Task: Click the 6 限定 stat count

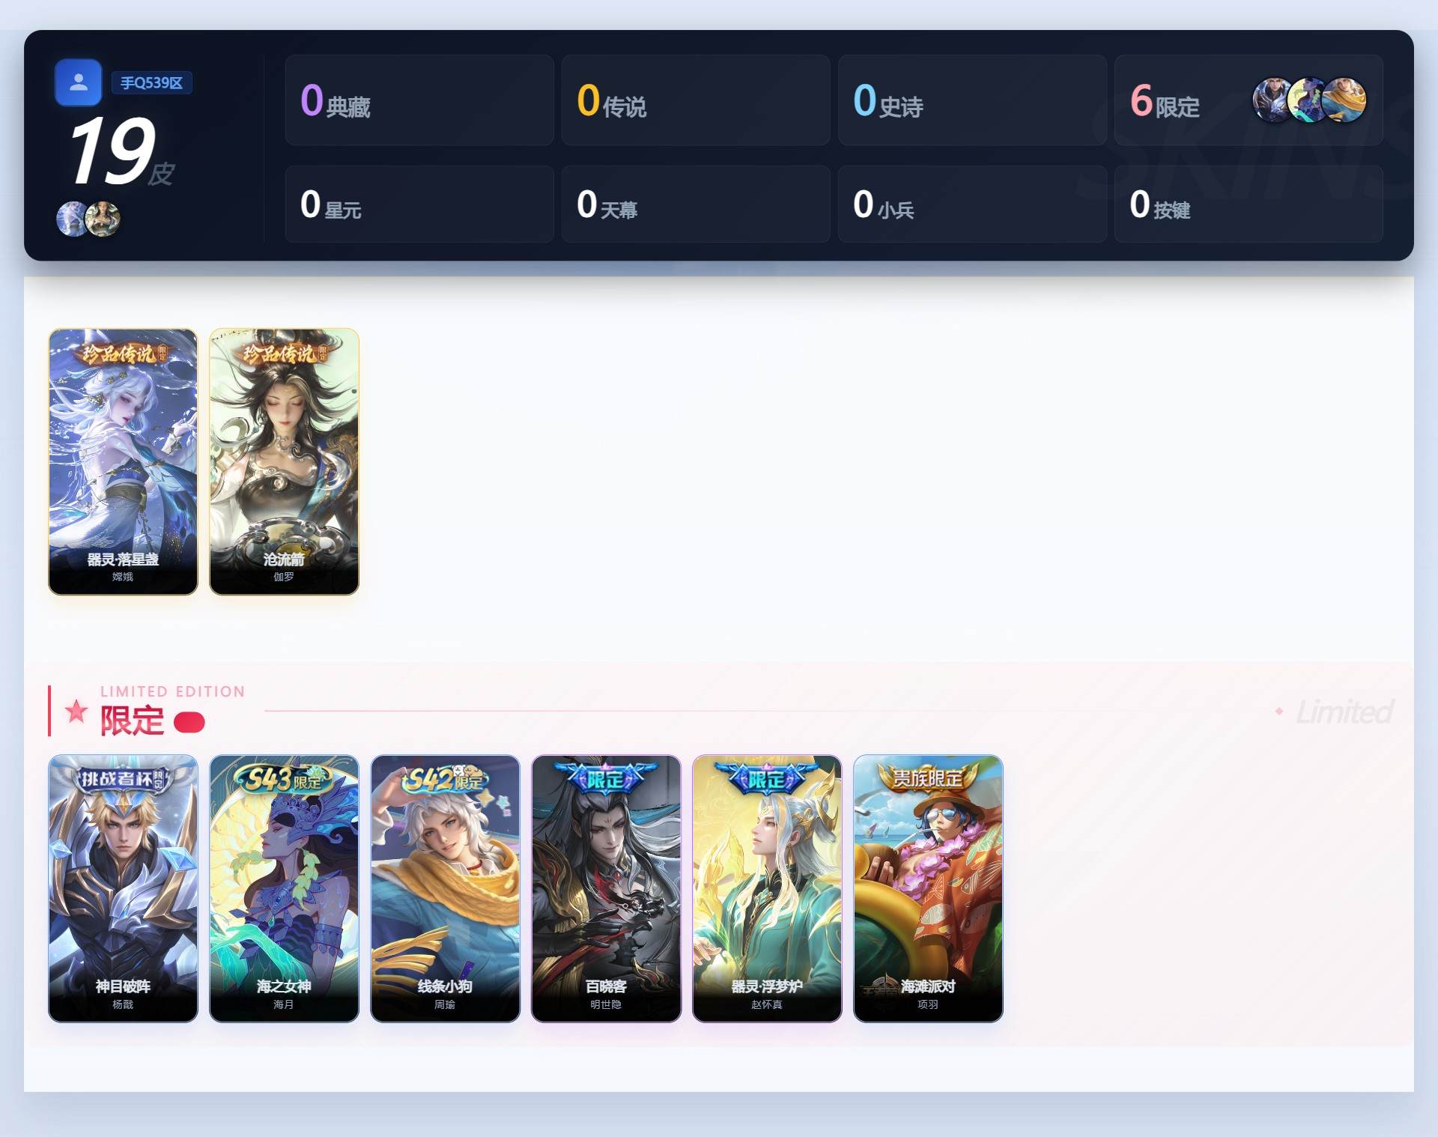Action: click(x=1165, y=102)
